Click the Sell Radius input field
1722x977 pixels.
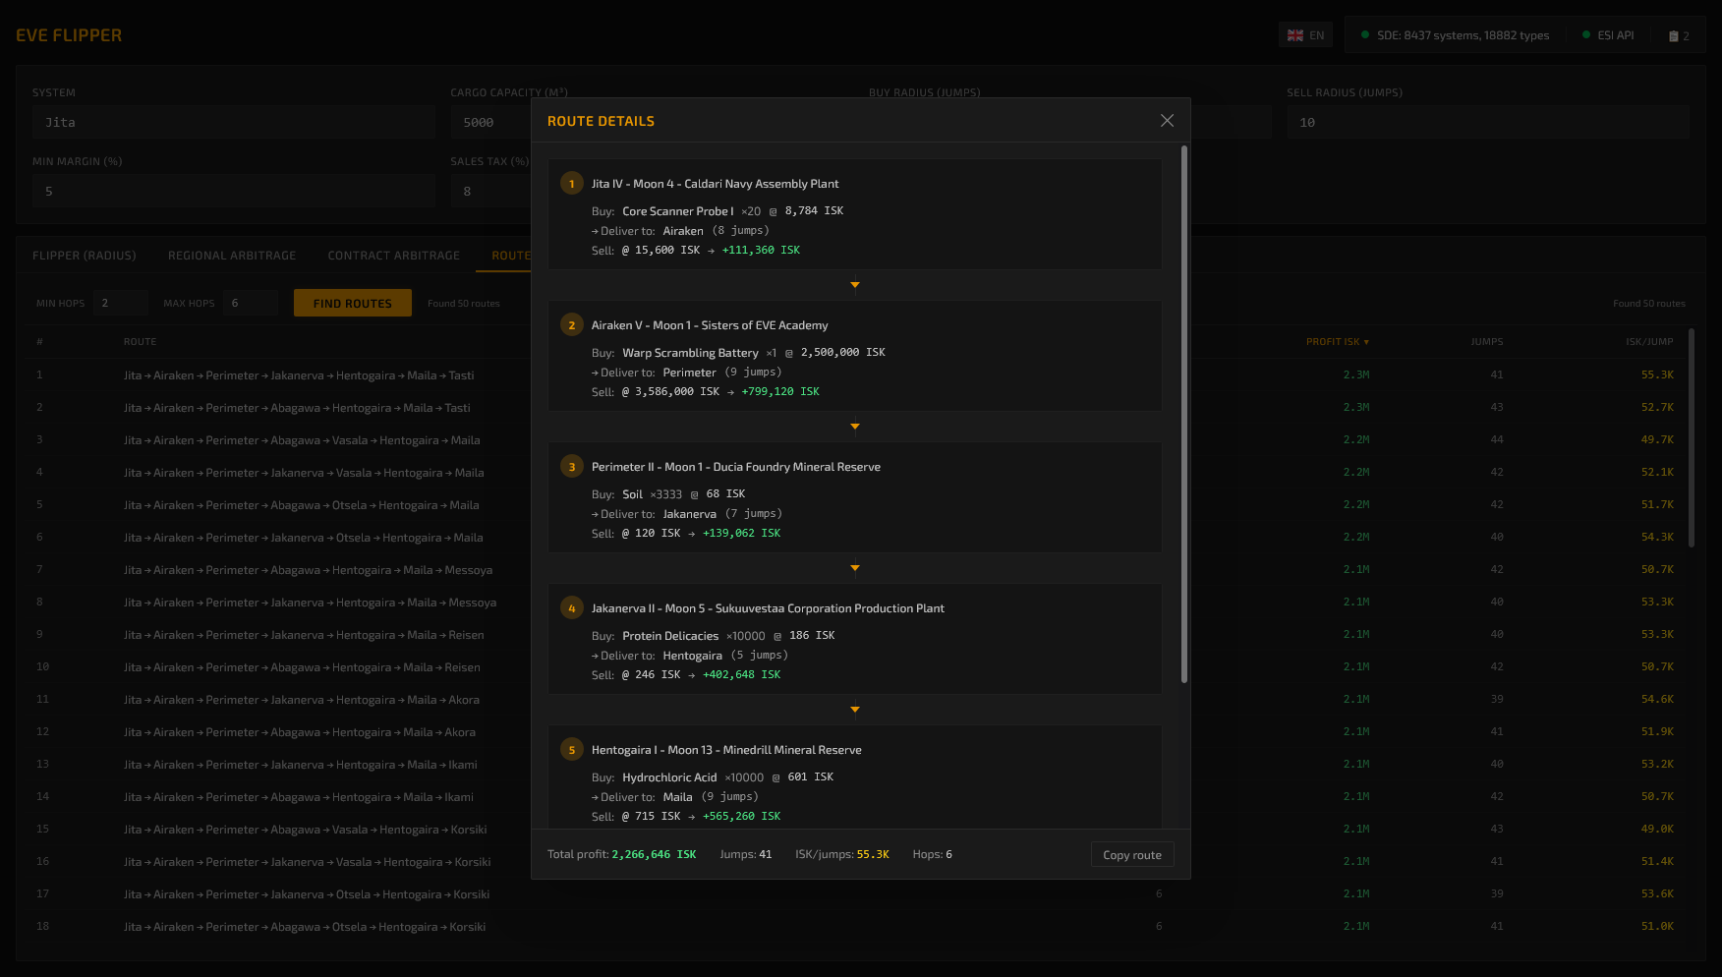(x=1488, y=122)
